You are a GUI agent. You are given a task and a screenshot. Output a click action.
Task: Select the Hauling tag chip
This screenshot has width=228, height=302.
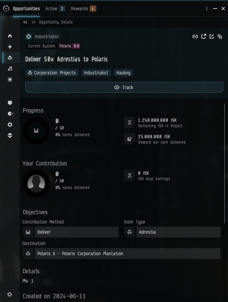click(x=123, y=73)
